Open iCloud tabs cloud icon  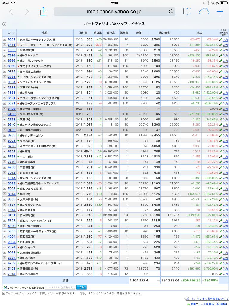tap(204, 12)
